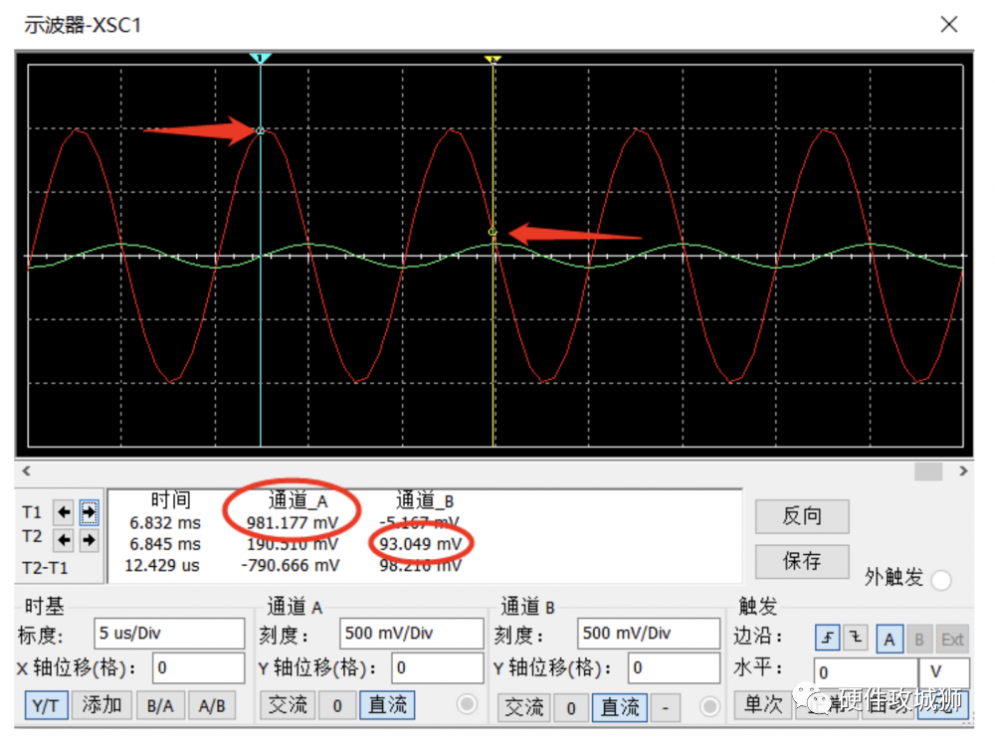Viewport: 995px width, 744px height.
Task: Click T1 time value 6.832 ms
Action: click(165, 523)
